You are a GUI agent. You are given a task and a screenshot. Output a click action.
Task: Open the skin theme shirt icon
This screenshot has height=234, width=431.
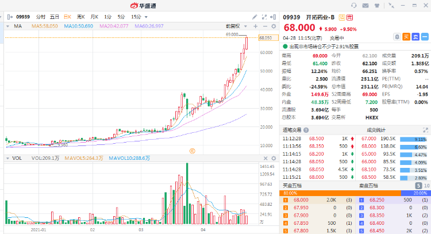tap(377, 6)
